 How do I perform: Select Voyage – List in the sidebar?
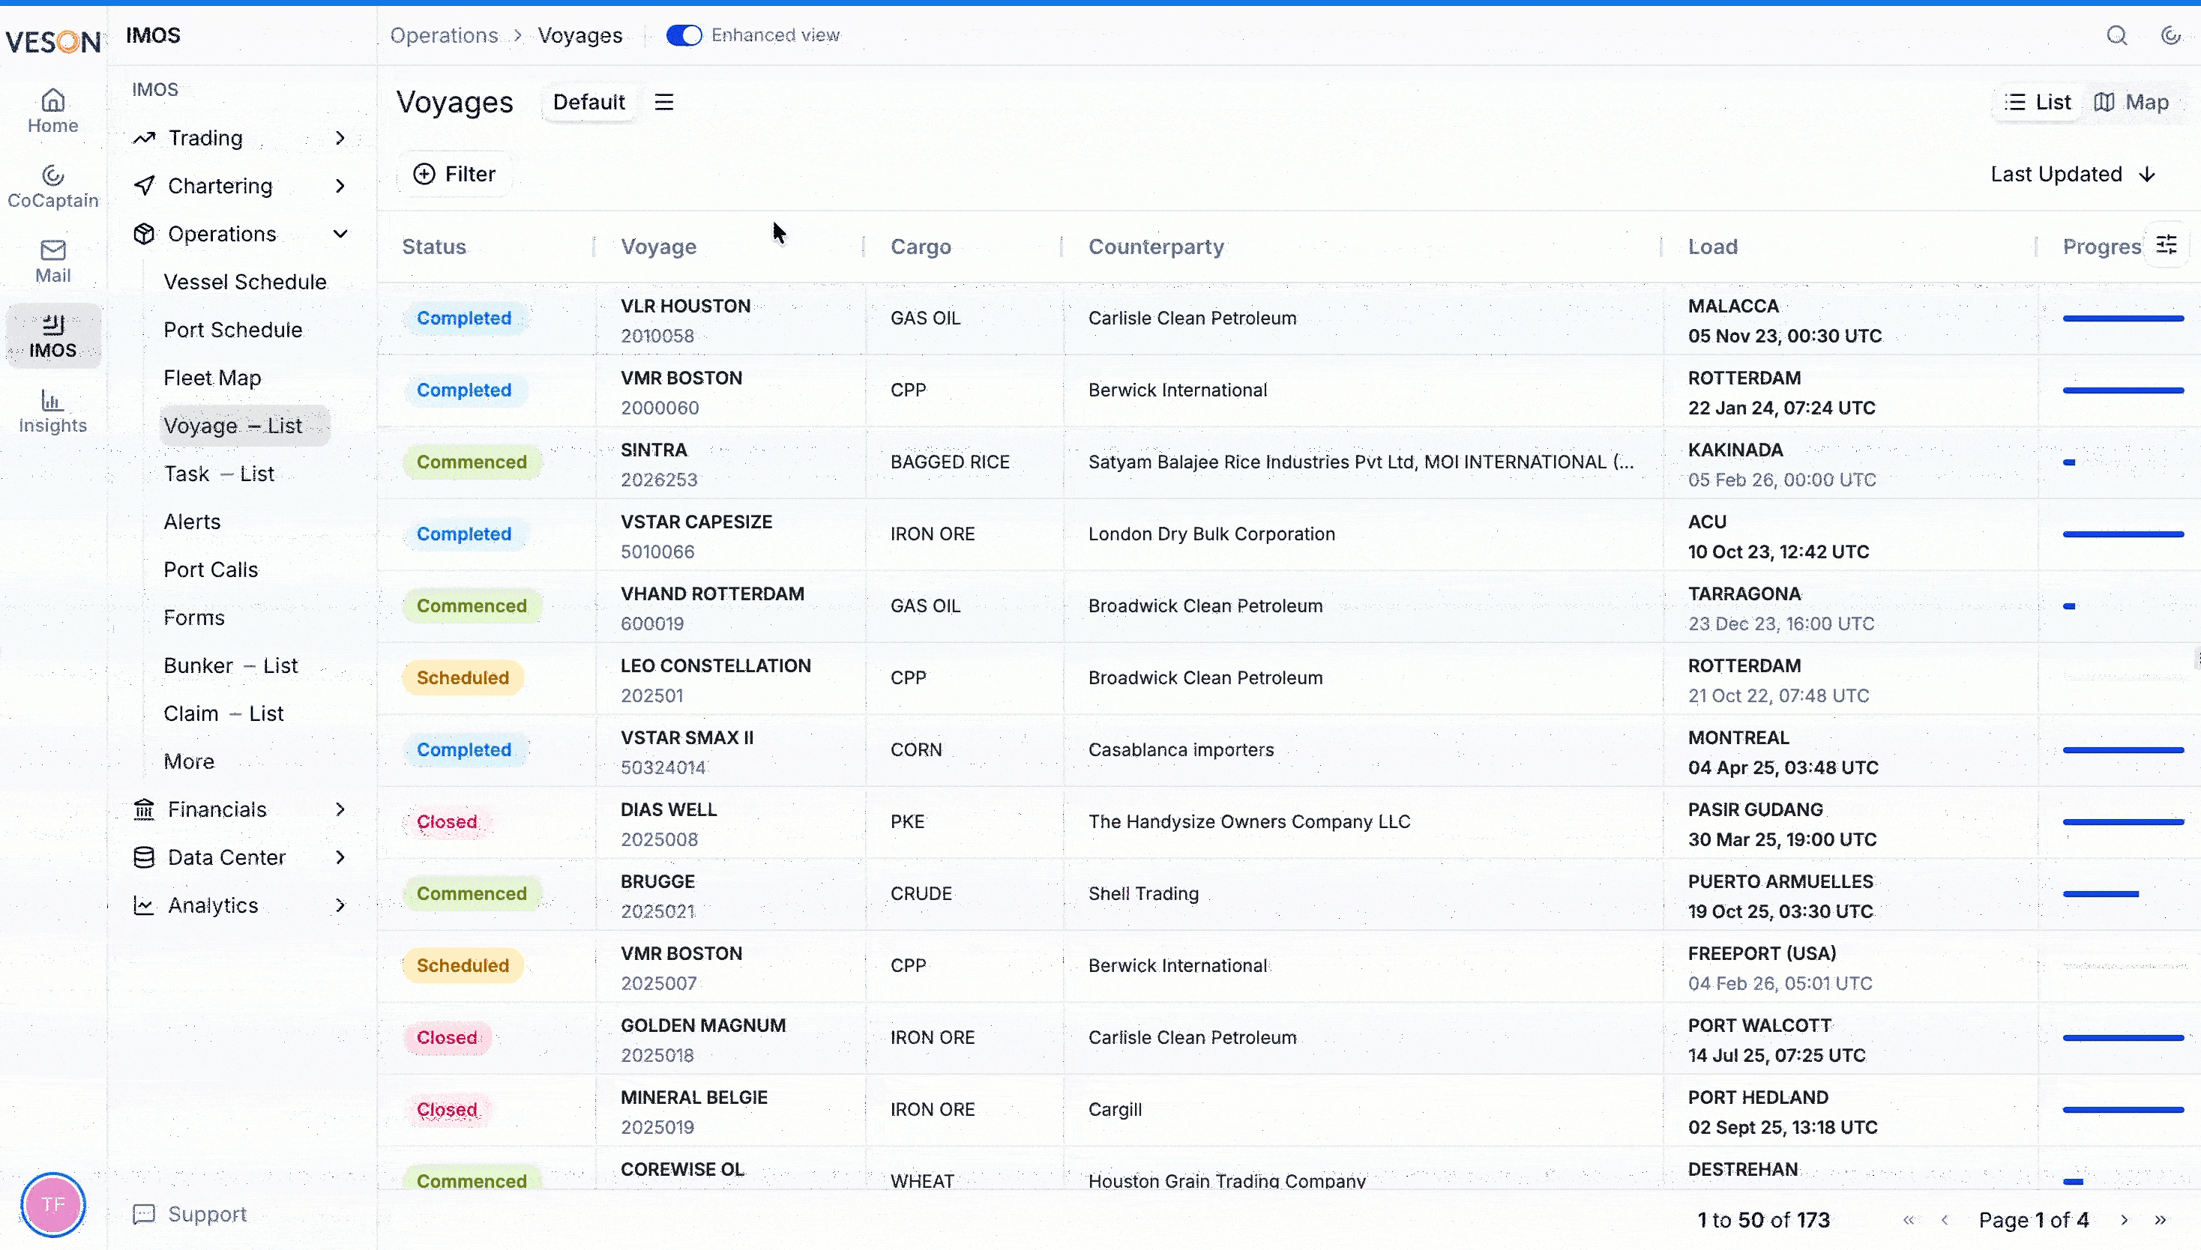click(x=244, y=426)
